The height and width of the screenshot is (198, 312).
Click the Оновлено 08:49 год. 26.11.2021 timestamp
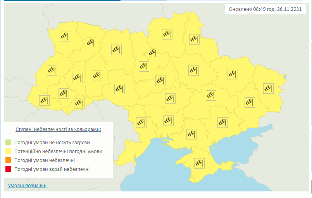pos(265,9)
